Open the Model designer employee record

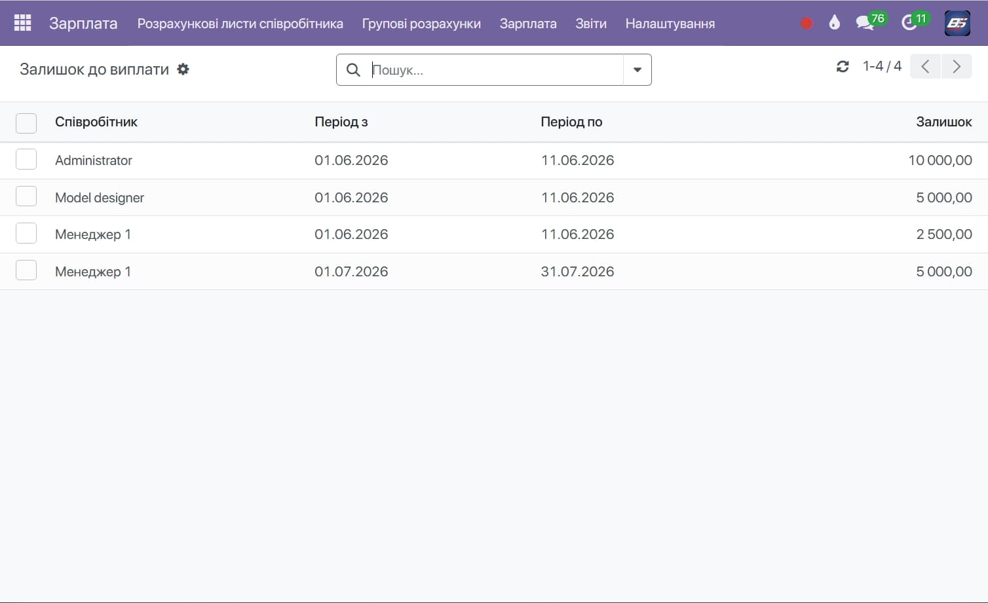coord(100,198)
